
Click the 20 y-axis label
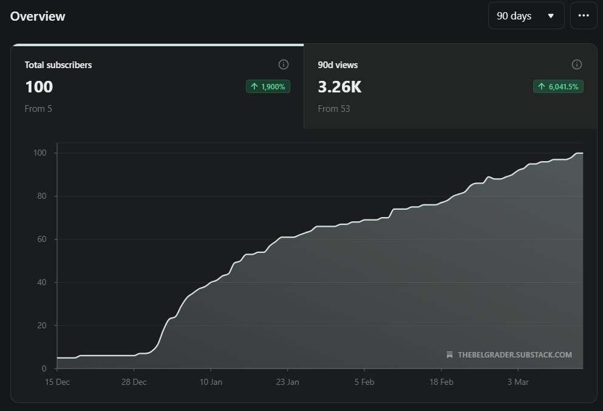click(x=41, y=325)
